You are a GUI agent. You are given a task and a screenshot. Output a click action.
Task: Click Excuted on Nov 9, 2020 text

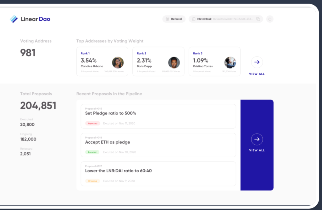click(x=119, y=181)
